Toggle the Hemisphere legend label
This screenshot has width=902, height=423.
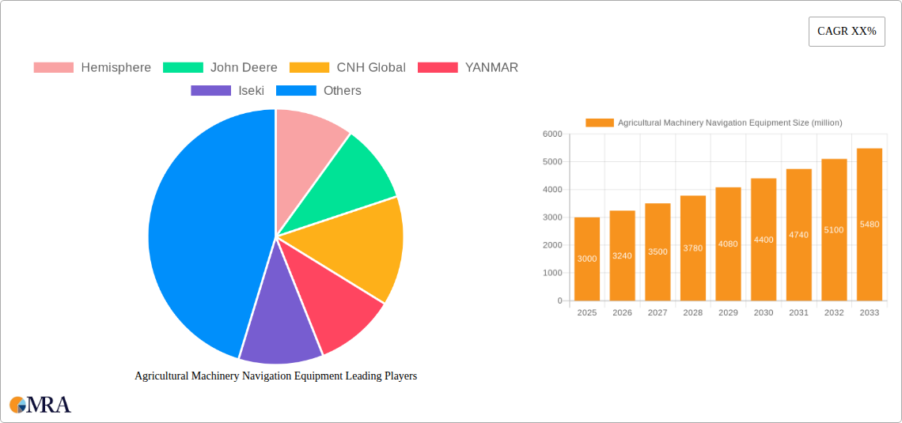(116, 67)
